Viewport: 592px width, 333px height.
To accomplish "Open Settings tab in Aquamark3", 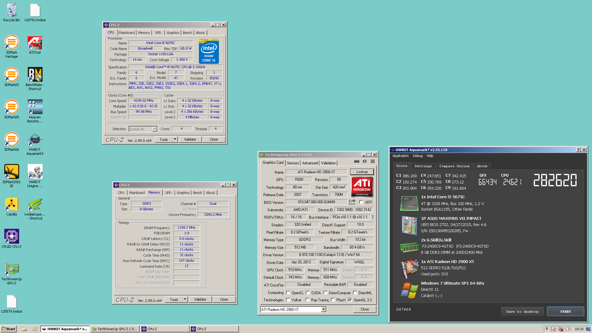I will pyautogui.click(x=423, y=166).
